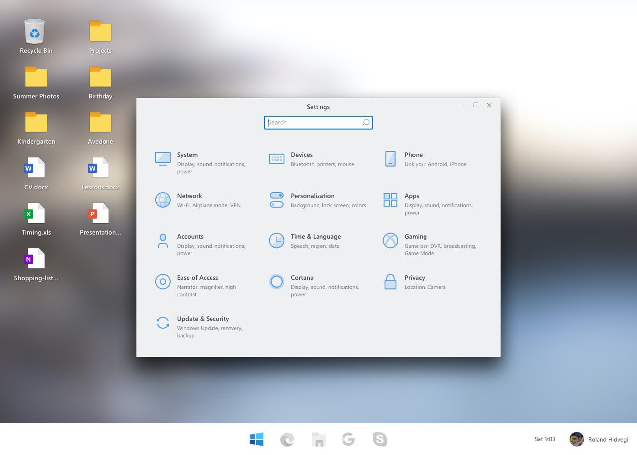Open the Gaming settings heading

(416, 237)
